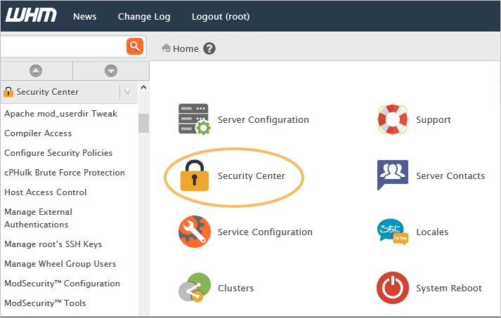501x318 pixels.
Task: Open ModSecurity Configuration
Action: (x=63, y=284)
